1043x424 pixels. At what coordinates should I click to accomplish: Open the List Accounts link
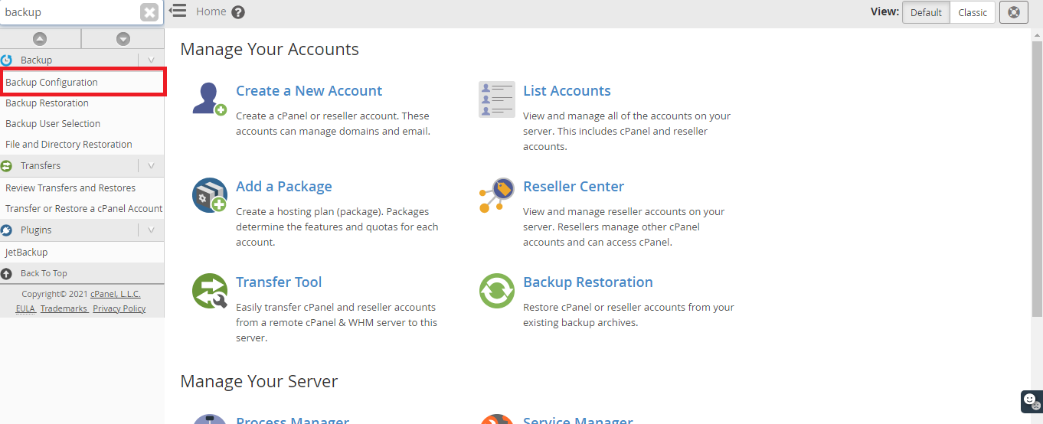click(567, 91)
